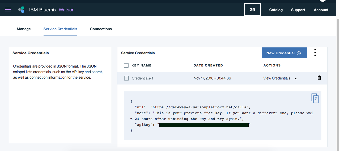Switch to the Manage tab
Screen dimensions: 340x151
[x=24, y=29]
